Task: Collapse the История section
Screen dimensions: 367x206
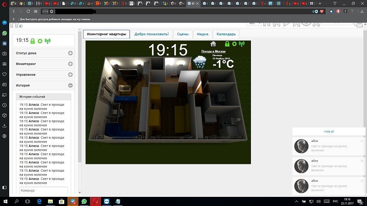Action: (x=70, y=85)
